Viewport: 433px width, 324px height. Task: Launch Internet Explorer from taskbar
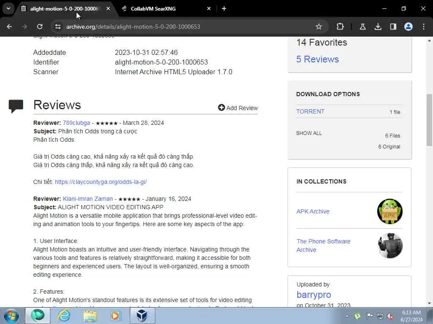coord(64,316)
